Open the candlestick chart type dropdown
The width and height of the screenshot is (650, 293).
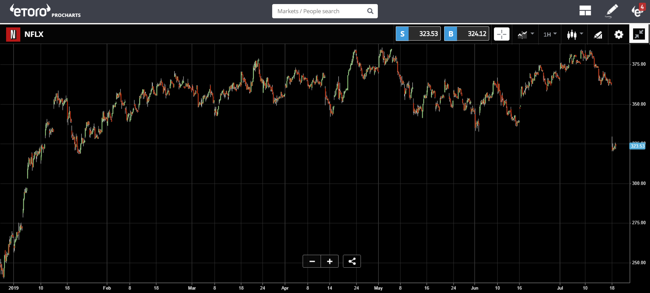575,34
